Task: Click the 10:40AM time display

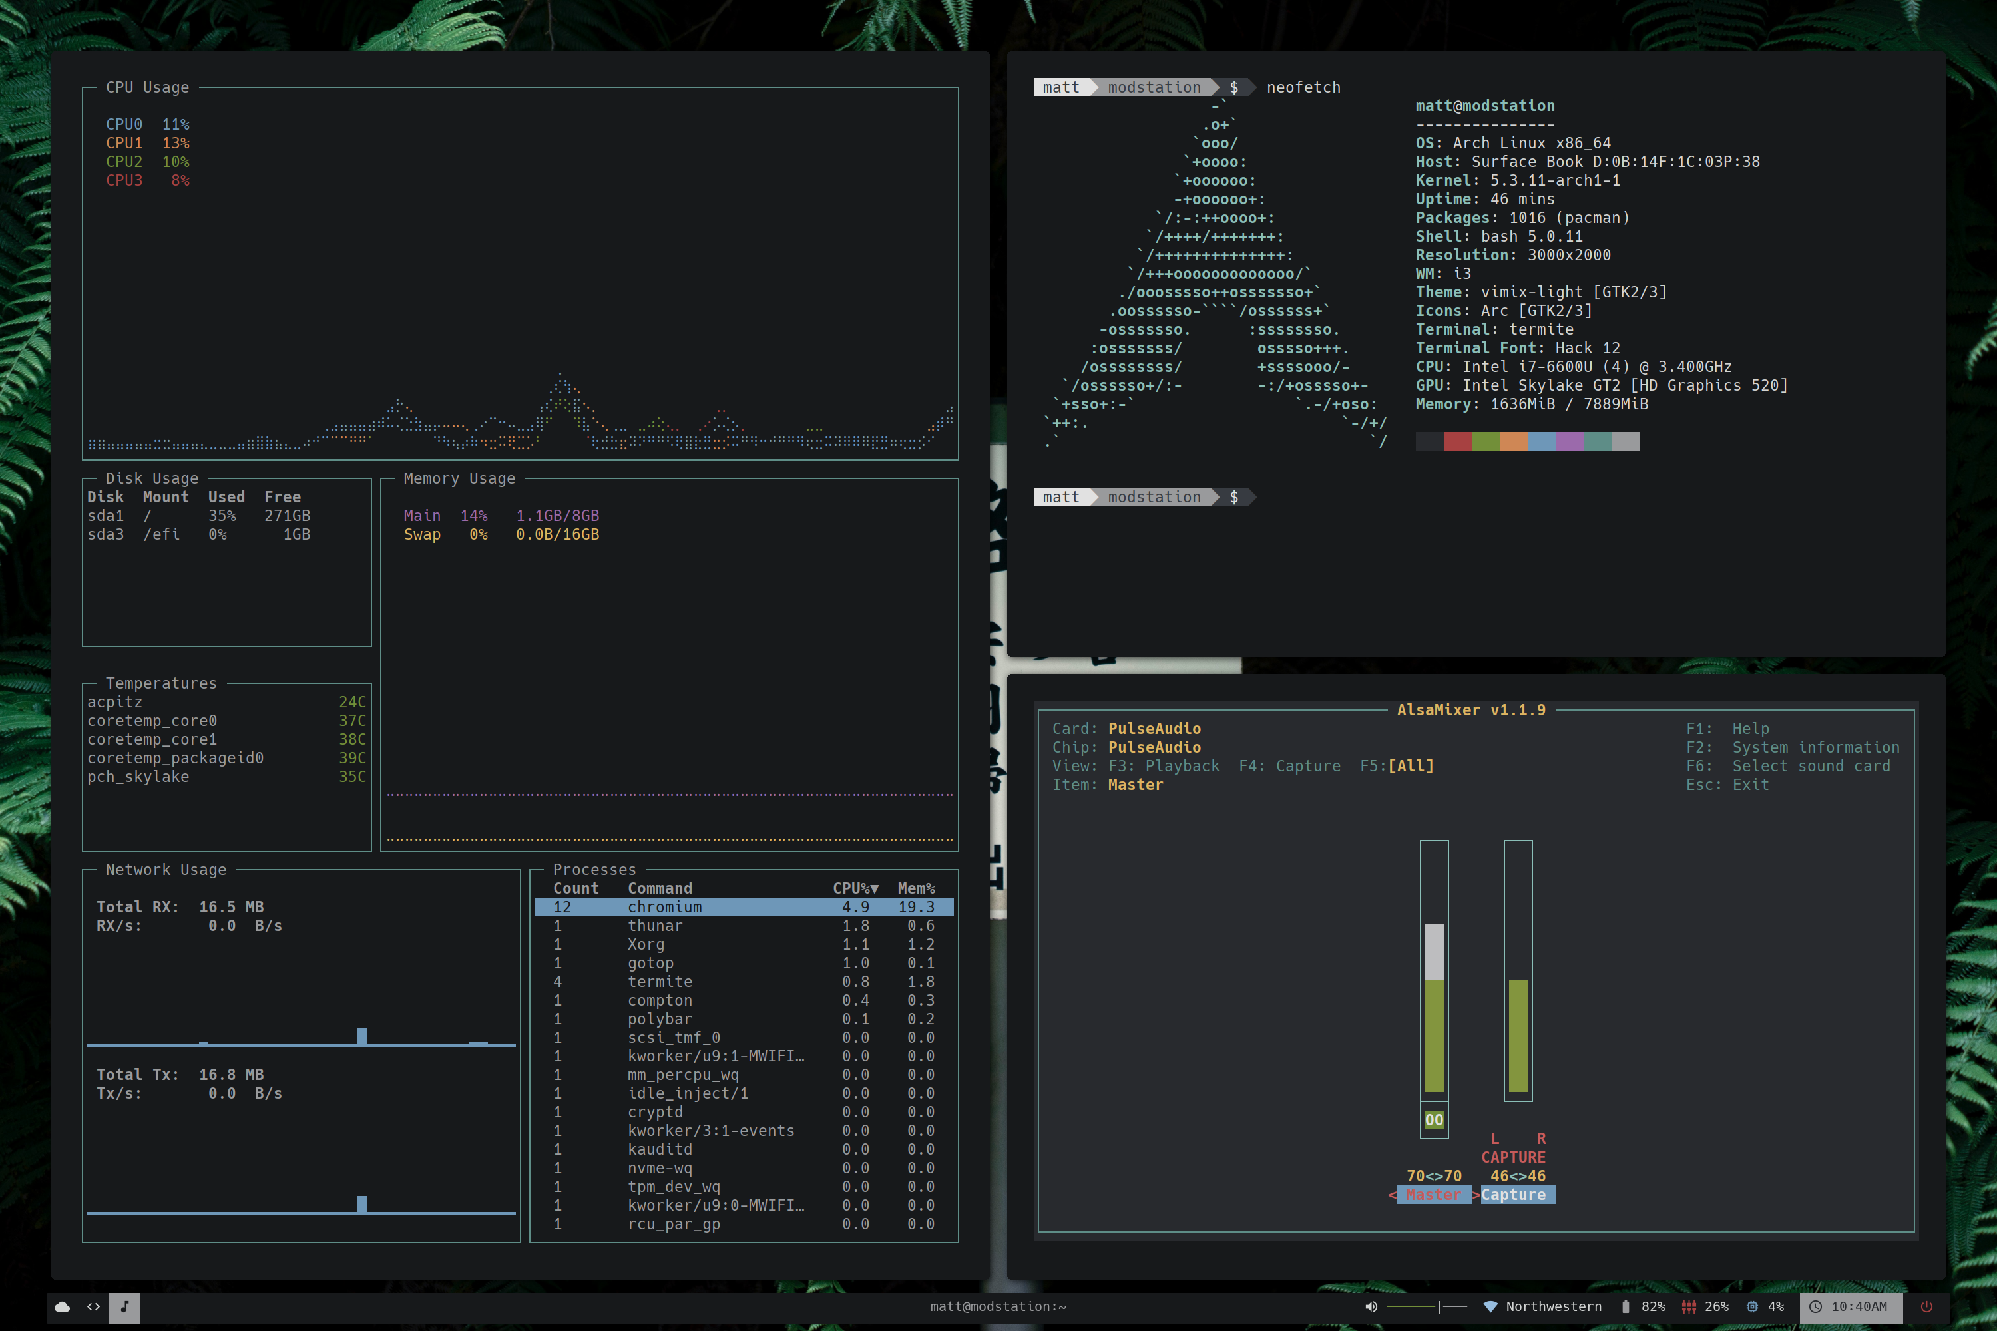Action: click(1859, 1307)
